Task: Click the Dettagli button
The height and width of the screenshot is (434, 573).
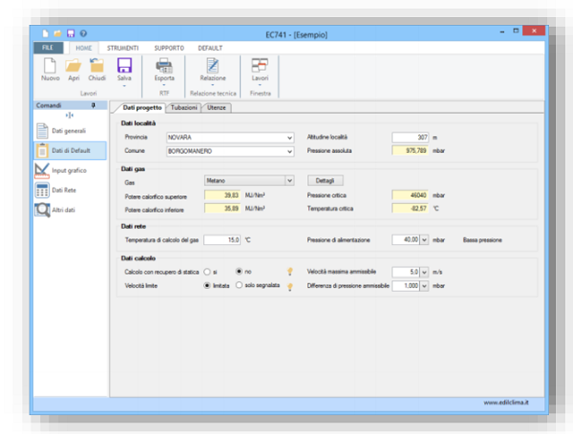Action: click(326, 179)
